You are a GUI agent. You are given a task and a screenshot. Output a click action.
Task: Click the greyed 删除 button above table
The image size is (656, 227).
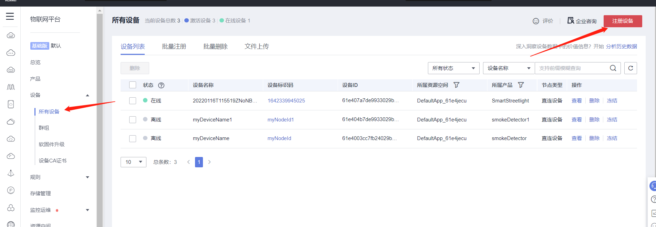tap(135, 68)
